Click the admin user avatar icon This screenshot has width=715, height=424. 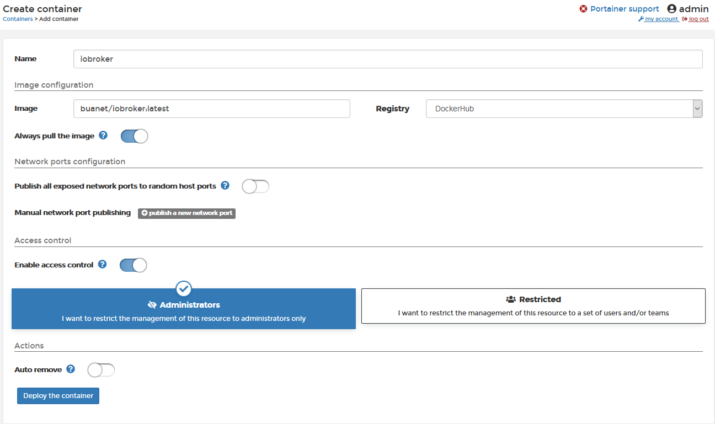671,9
